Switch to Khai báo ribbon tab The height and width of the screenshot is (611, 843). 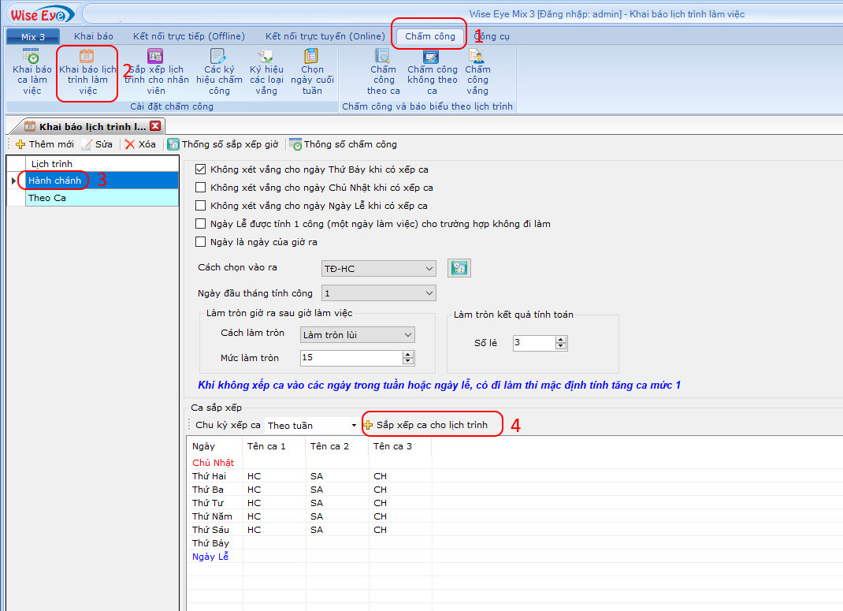tap(94, 36)
